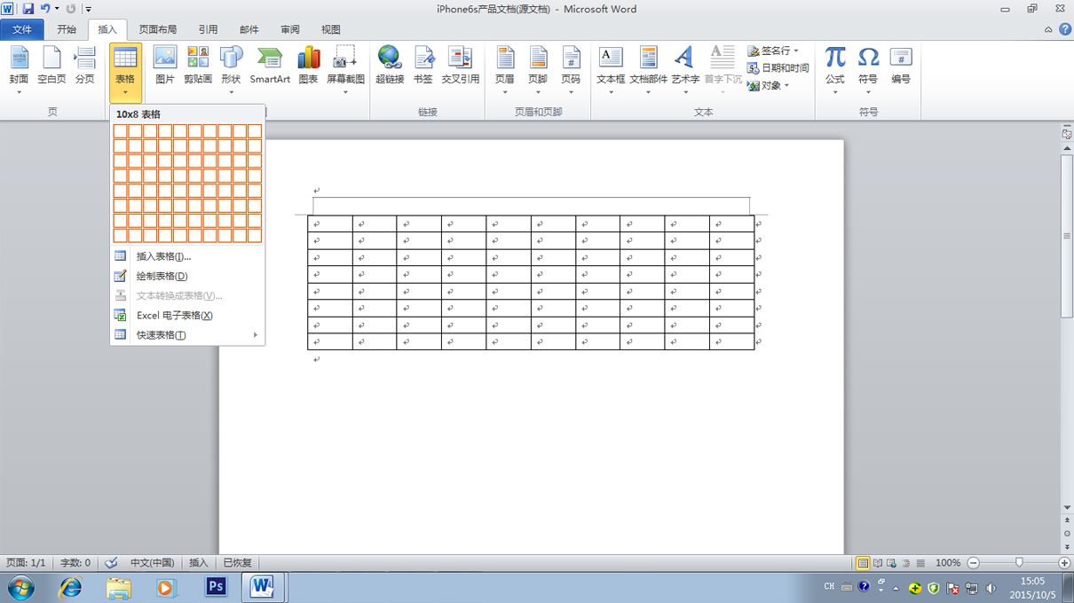
Task: Click the 页面: 1/1 page indicator in status bar
Action: click(x=26, y=563)
